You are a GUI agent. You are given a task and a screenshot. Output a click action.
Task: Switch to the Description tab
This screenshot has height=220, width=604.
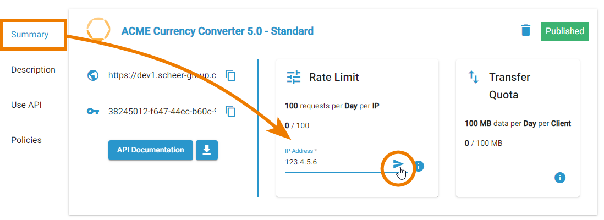click(33, 70)
